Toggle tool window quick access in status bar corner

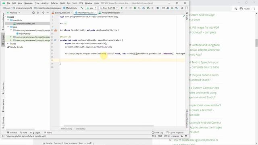pos(3,136)
